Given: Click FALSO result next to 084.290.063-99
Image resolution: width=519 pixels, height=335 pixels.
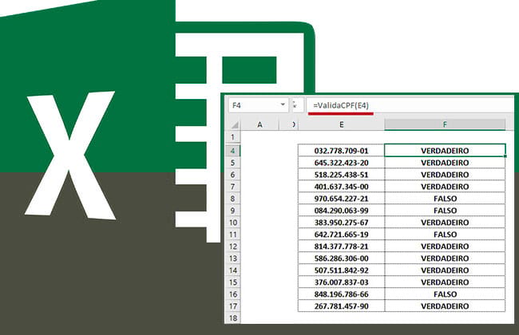Looking at the screenshot, I should tap(445, 211).
